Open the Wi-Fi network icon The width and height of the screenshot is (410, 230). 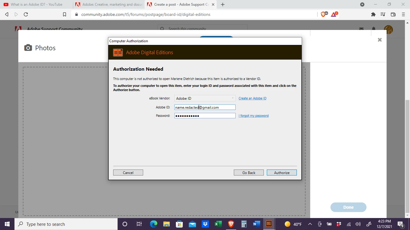349,224
